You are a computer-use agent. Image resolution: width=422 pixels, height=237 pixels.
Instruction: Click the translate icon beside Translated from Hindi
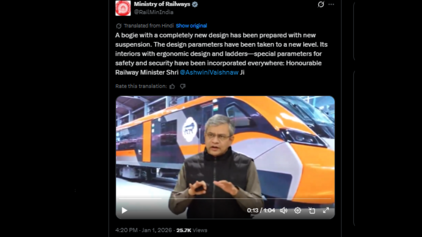(x=119, y=26)
